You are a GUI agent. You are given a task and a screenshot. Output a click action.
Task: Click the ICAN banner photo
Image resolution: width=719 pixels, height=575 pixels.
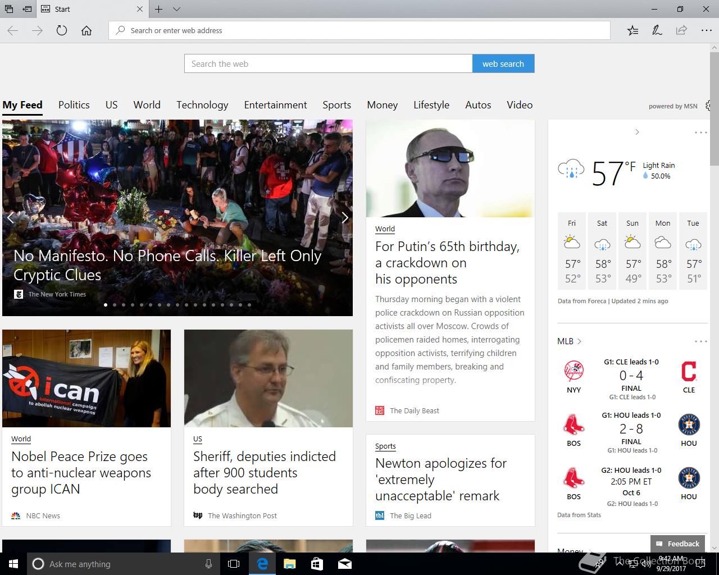click(x=87, y=378)
